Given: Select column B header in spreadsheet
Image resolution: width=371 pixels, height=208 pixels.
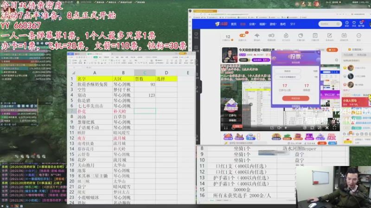Looking at the screenshot, I should (x=123, y=73).
